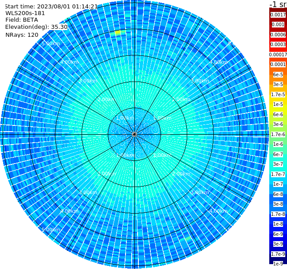Select the 1e-9 value at color scale bottom
287x269 pixels.
pos(278,264)
